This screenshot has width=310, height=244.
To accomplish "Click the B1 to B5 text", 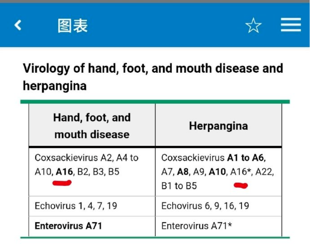I will [179, 186].
